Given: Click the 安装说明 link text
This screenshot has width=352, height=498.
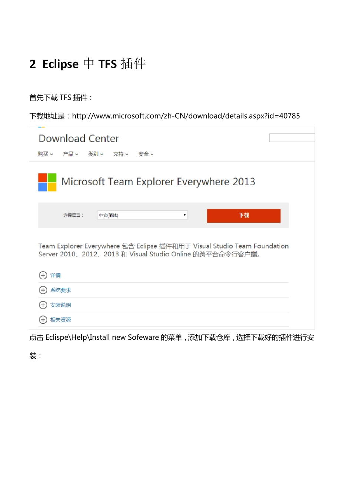Looking at the screenshot, I should (61, 305).
